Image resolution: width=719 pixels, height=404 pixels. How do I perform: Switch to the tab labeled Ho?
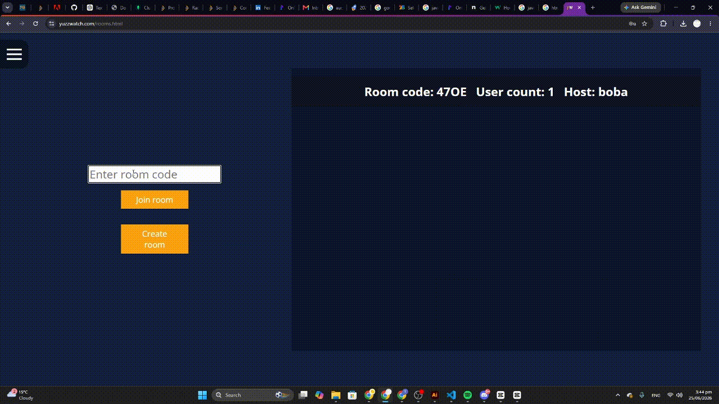(502, 7)
